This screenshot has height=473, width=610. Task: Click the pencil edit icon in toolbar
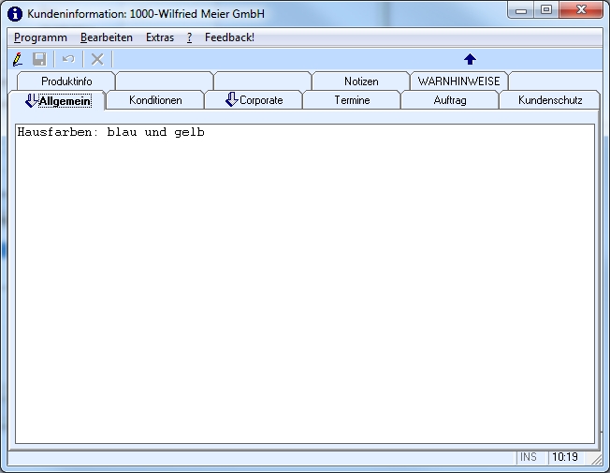(x=18, y=59)
